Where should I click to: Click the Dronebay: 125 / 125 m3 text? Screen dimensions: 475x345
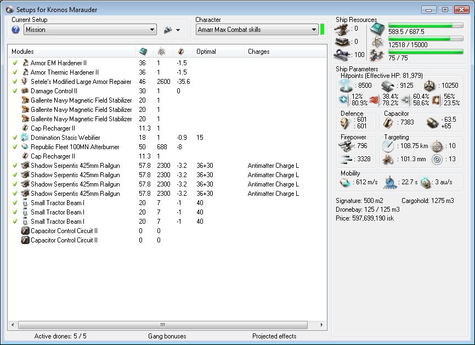367,210
